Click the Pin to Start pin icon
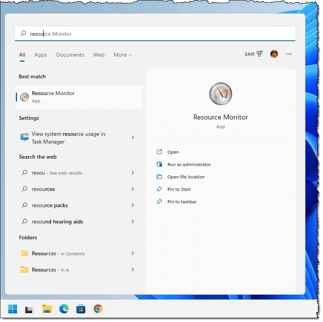The image size is (323, 322). [x=159, y=189]
